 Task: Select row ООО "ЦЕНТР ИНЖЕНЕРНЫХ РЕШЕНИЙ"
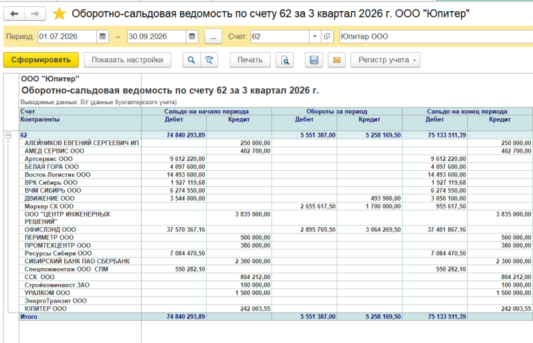(276, 217)
